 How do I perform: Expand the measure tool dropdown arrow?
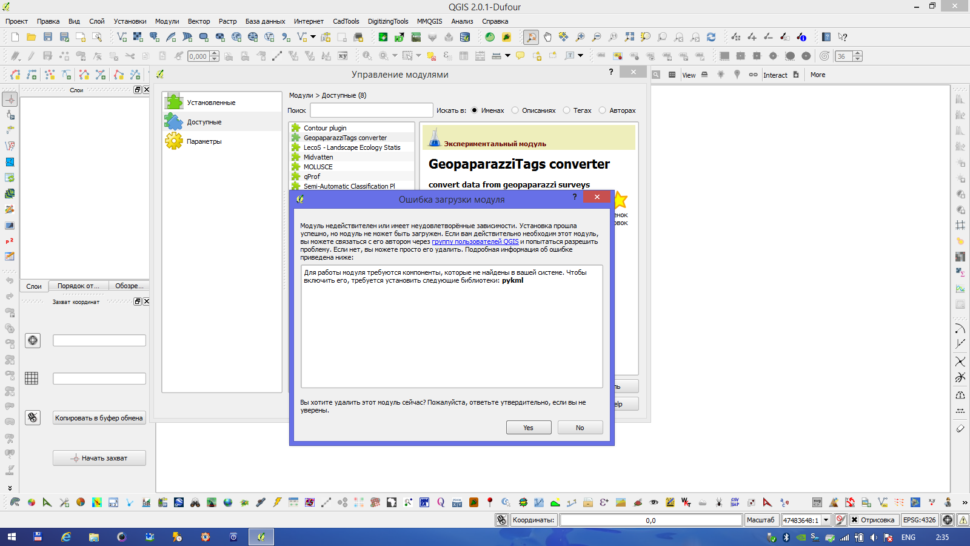pyautogui.click(x=507, y=56)
